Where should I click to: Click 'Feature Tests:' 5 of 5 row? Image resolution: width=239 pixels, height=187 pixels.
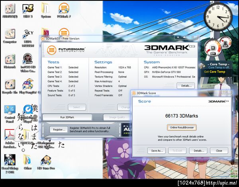click(61, 91)
